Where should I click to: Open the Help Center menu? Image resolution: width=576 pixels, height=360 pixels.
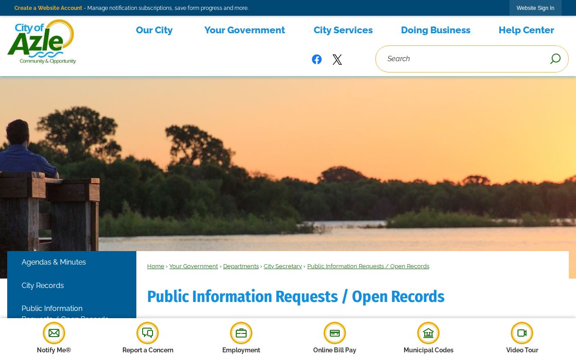tap(526, 30)
